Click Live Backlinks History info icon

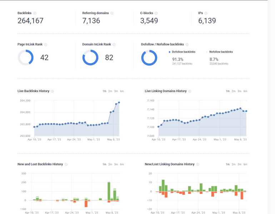click(52, 91)
